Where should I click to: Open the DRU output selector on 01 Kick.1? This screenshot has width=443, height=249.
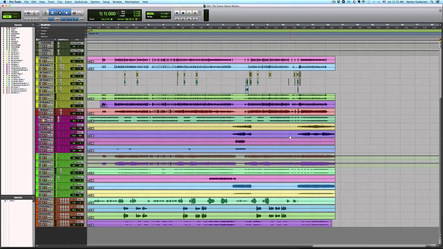click(x=79, y=58)
